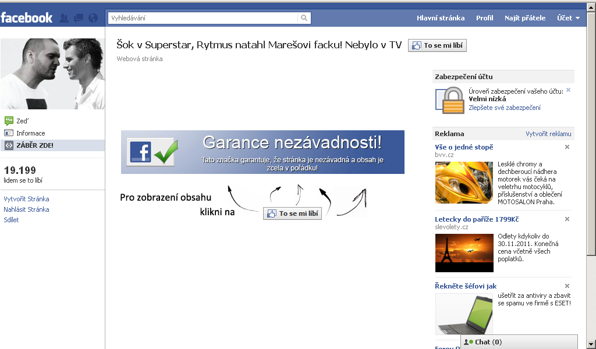Click the yellow motorcycle ad image
Image resolution: width=596 pixels, height=349 pixels.
pos(464,183)
